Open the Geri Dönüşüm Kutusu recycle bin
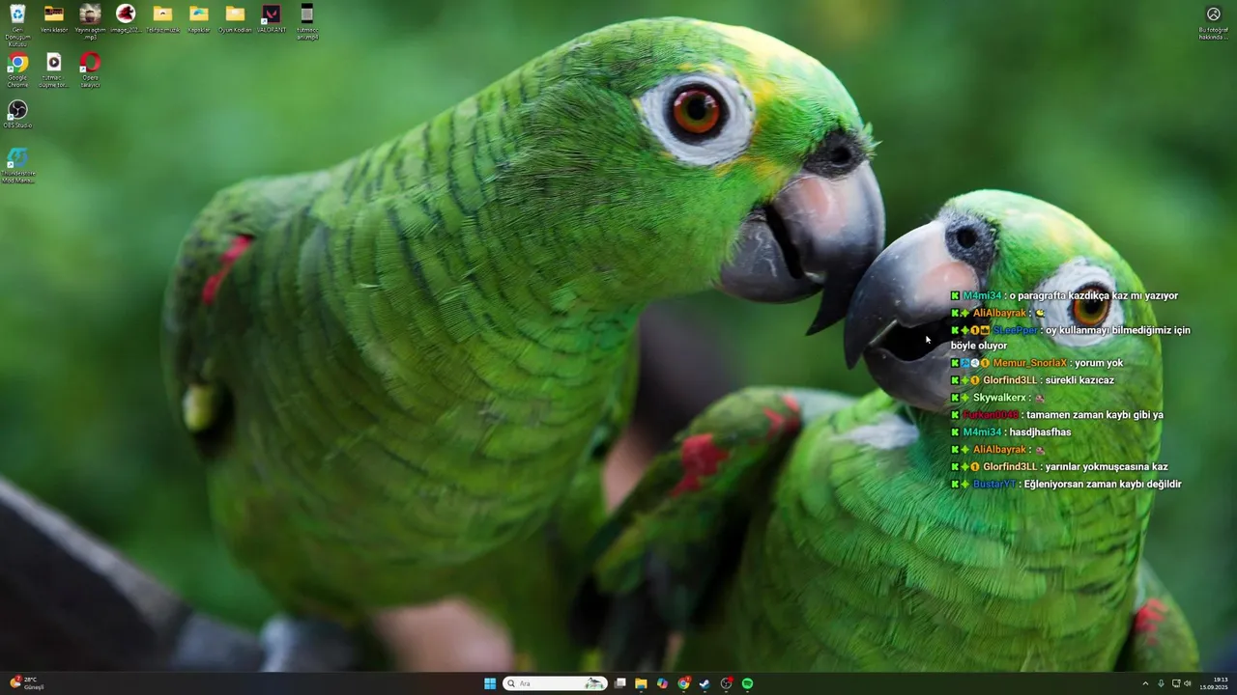This screenshot has width=1237, height=695. [17, 26]
